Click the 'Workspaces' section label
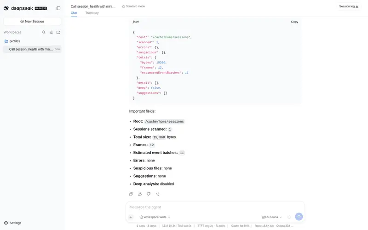Image resolution: width=368 pixels, height=230 pixels. pos(12,32)
